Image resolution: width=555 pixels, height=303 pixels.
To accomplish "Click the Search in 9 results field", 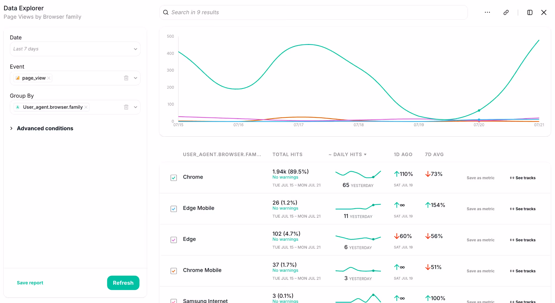I will [313, 12].
